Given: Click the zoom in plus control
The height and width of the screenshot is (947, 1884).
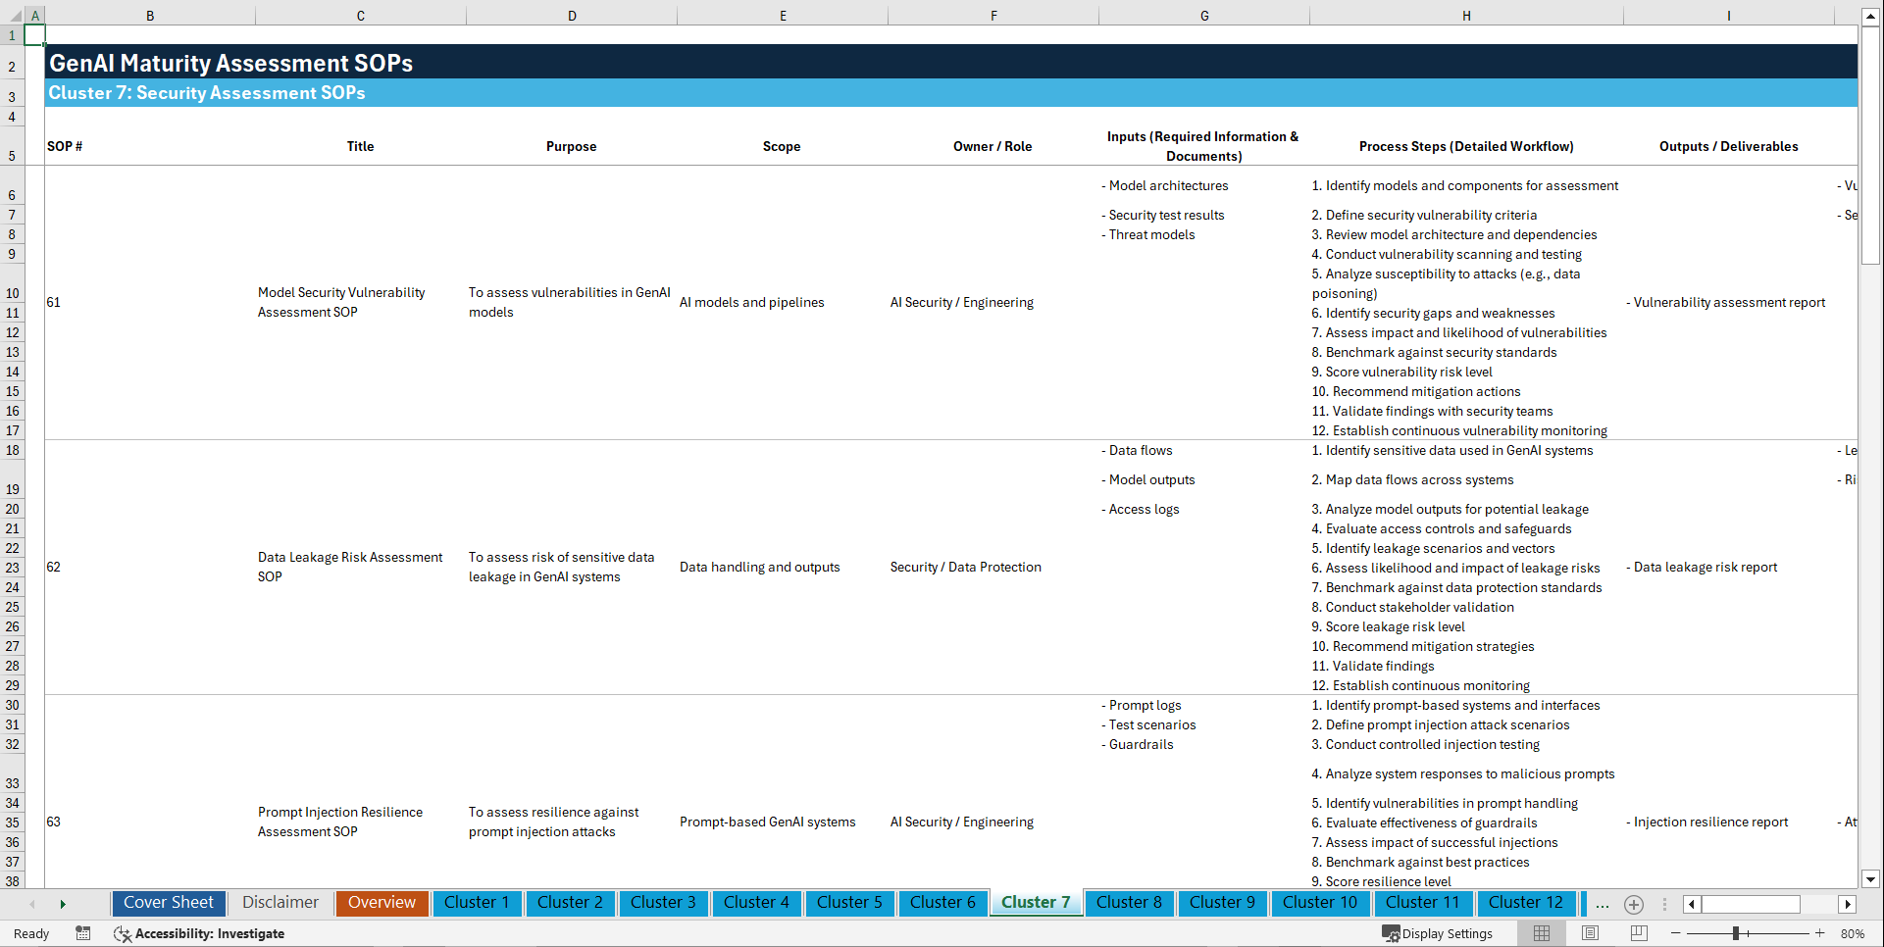Looking at the screenshot, I should (x=1820, y=933).
